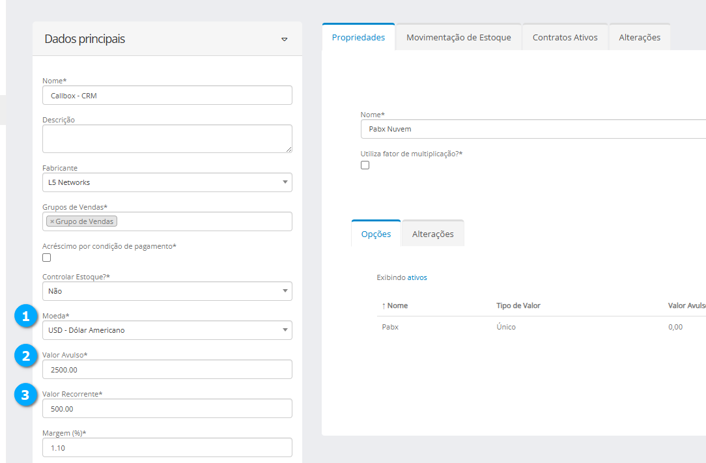Image resolution: width=706 pixels, height=463 pixels.
Task: Click the ativos filter link
Action: click(x=417, y=277)
